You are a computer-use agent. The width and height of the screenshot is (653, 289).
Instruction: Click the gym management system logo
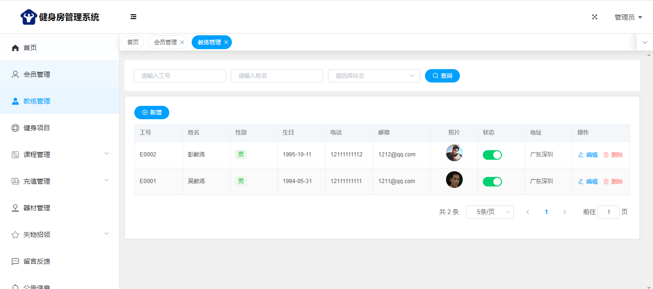pyautogui.click(x=29, y=17)
